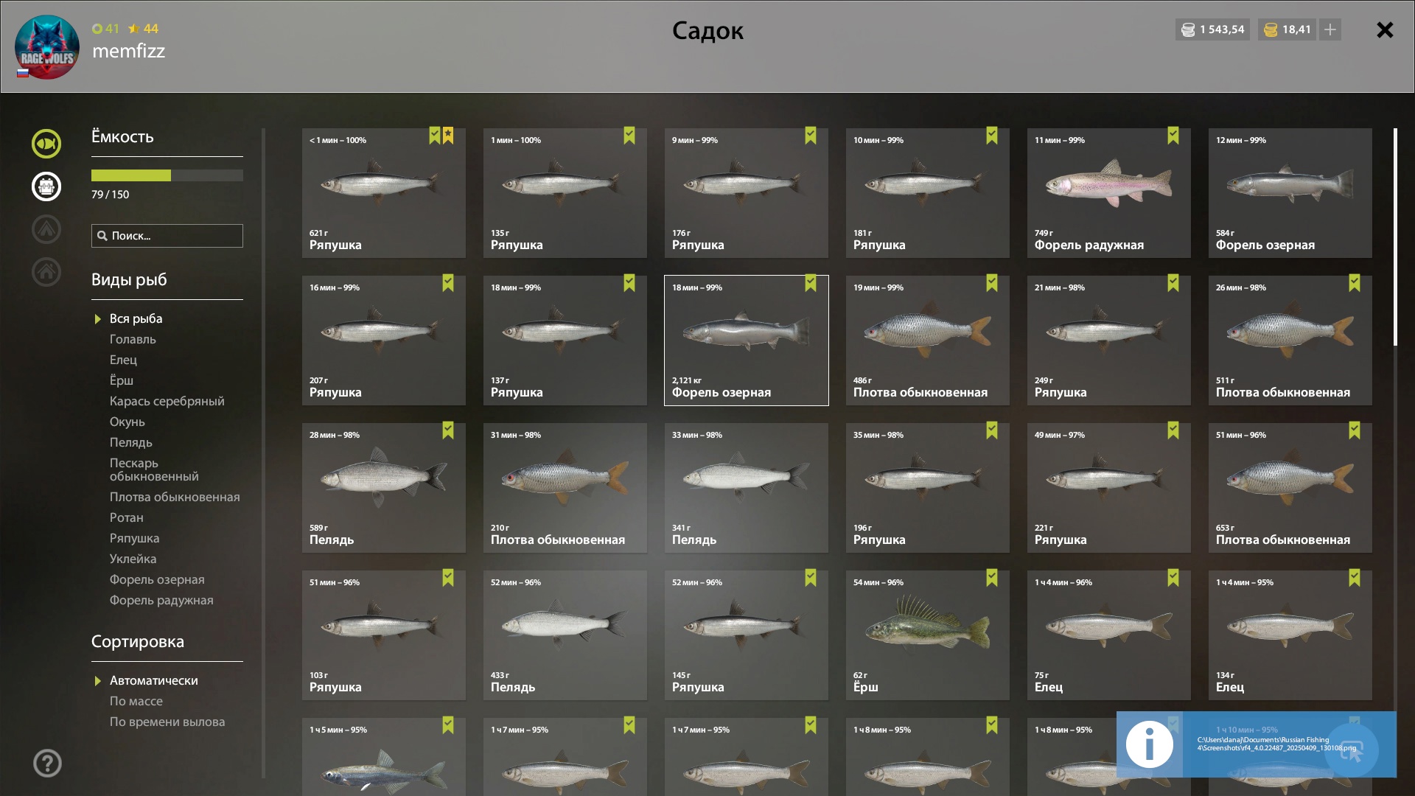This screenshot has width=1415, height=796.
Task: Toggle the bookmark on the 749 г Форель радужная
Action: pyautogui.click(x=1173, y=136)
